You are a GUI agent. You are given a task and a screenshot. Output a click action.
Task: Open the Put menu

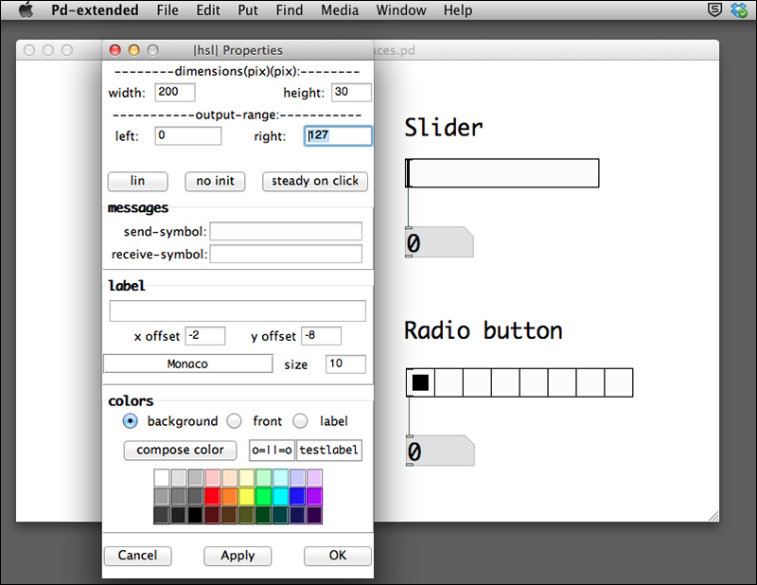point(247,10)
